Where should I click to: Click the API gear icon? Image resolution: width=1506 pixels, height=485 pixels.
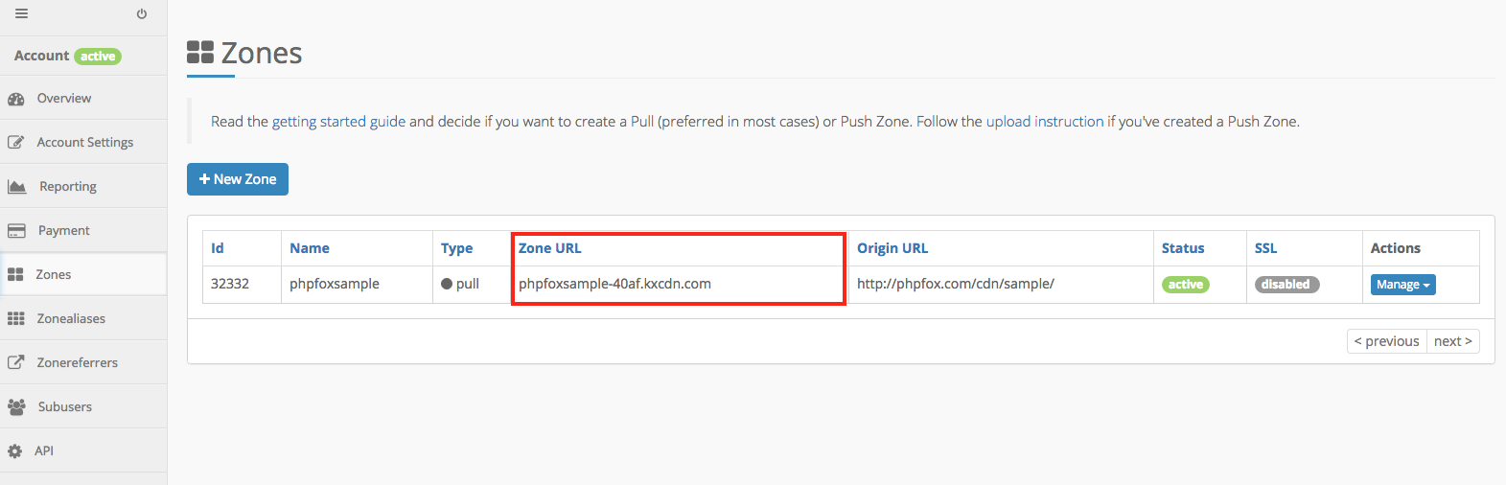[15, 451]
